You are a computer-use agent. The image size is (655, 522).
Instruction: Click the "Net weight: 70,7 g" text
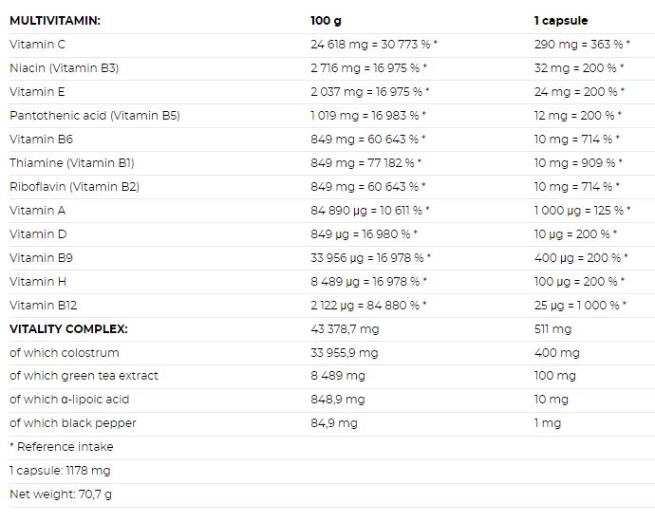[61, 494]
